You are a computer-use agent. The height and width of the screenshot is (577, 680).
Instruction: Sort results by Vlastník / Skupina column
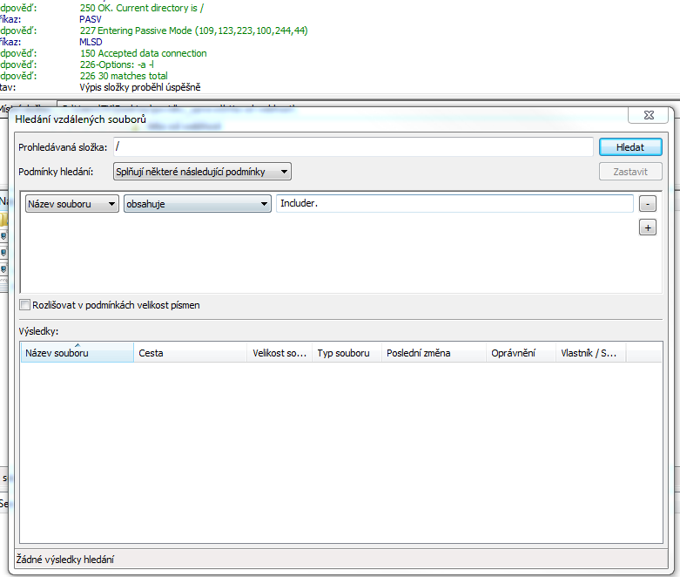(589, 353)
